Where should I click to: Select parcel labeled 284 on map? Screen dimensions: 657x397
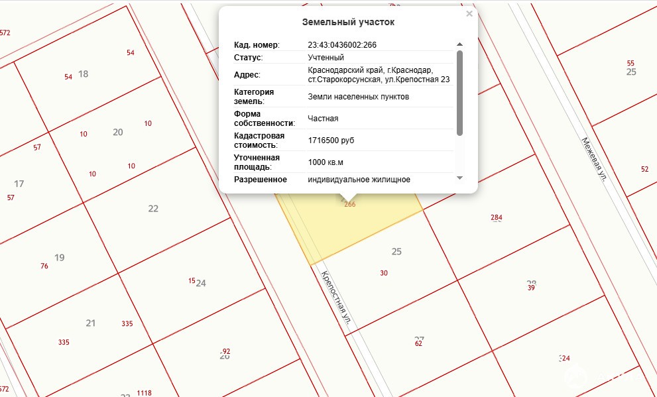[497, 217]
